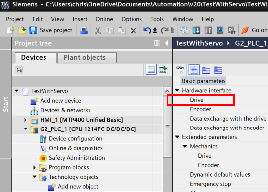Open the Options menu
Image resolution: width=268 pixels, height=192 pixels.
(x=132, y=19)
